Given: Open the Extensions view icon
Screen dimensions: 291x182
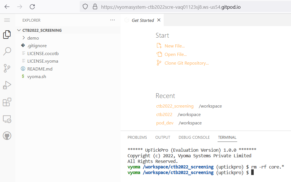Looking at the screenshot, I should (x=7, y=102).
